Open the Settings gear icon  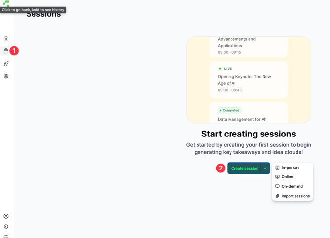(6, 76)
